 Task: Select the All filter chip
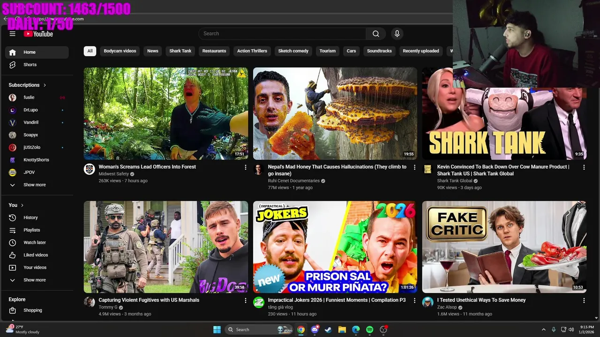coord(90,51)
